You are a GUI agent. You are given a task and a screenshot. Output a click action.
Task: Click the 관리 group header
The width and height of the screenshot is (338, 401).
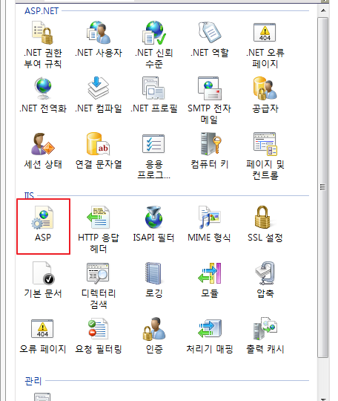click(x=33, y=381)
